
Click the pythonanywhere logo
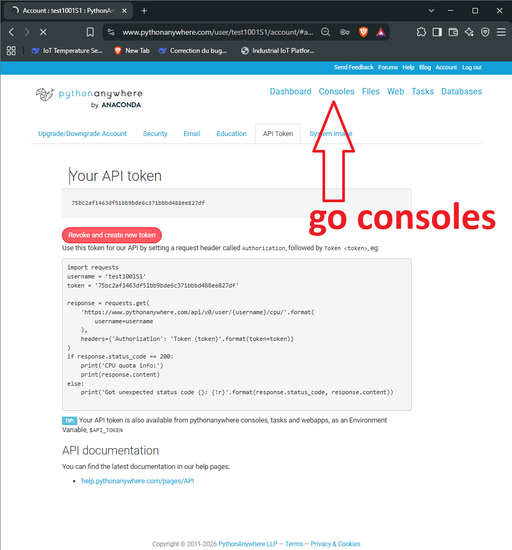(90, 98)
